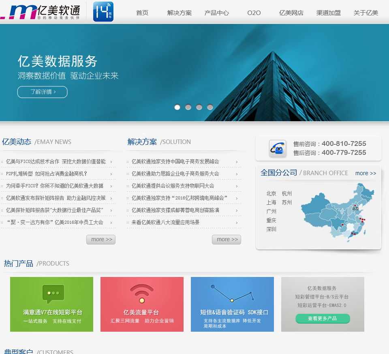Click arrow beside 八大流量应用场景 item
Image resolution: width=389 pixels, height=354 pixels.
237,223
